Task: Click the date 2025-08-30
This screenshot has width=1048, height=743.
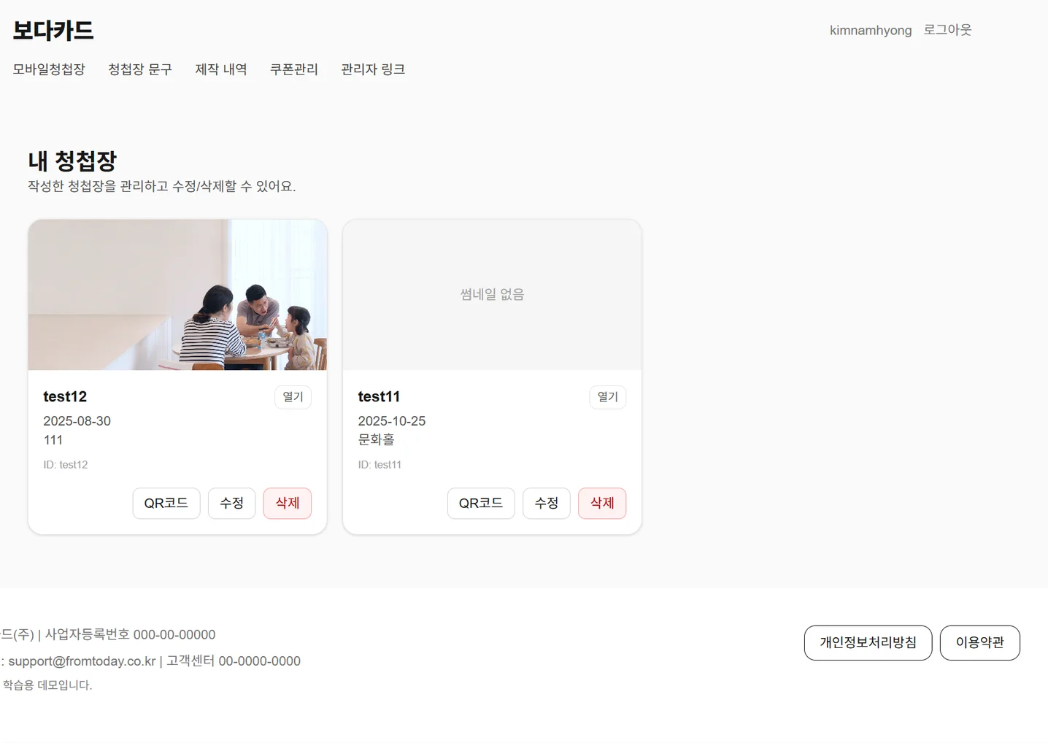Action: [x=77, y=421]
